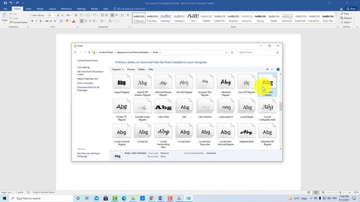360x202 pixels.
Task: Click the Fonts window help icon
Action: point(278,70)
